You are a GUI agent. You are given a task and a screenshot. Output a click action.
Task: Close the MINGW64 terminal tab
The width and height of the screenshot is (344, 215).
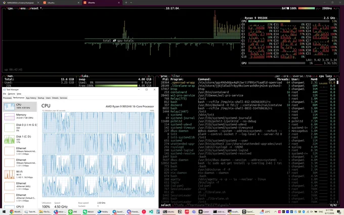point(38,3)
